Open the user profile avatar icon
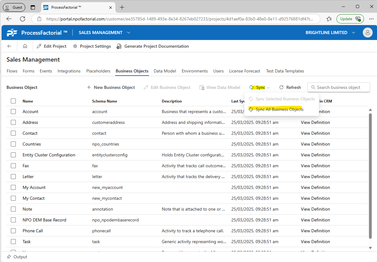377x262 pixels. coord(367,33)
